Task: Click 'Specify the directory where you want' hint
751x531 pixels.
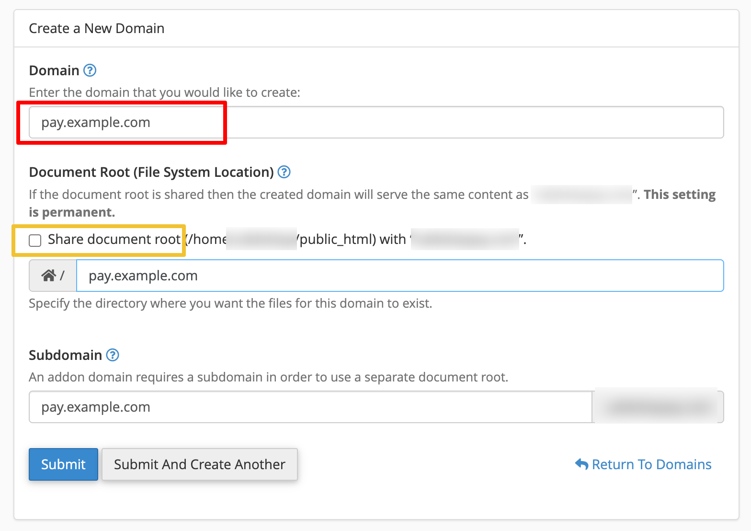Action: tap(230, 303)
